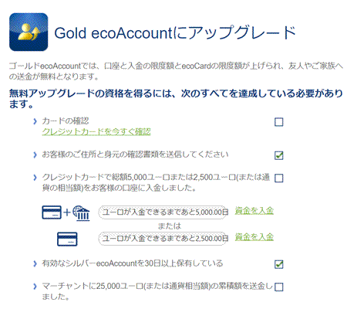This screenshot has height=309, width=347.
Task: Click the chevron next to カードの確認
Action: (x=35, y=121)
